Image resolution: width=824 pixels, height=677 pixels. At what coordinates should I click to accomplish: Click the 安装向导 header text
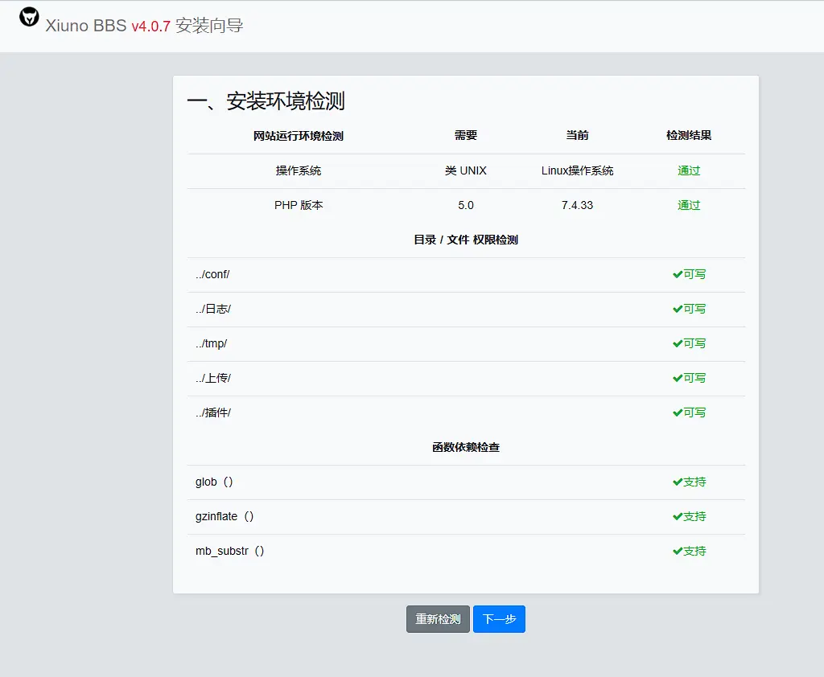pyautogui.click(x=209, y=25)
